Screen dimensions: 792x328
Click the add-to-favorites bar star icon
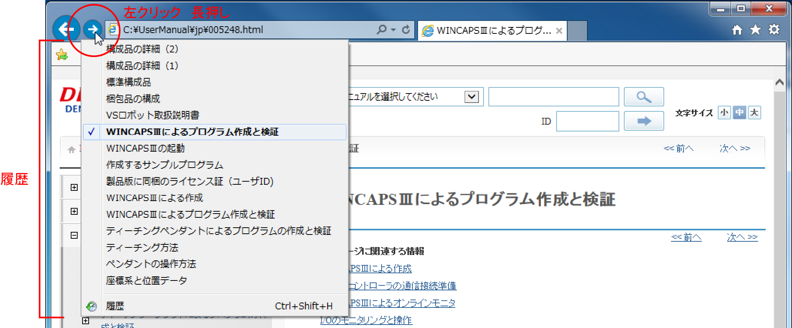(62, 55)
